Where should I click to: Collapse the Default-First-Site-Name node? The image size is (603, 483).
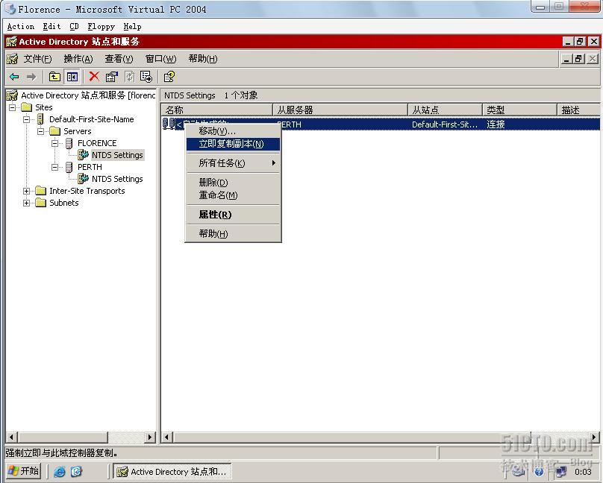(27, 119)
